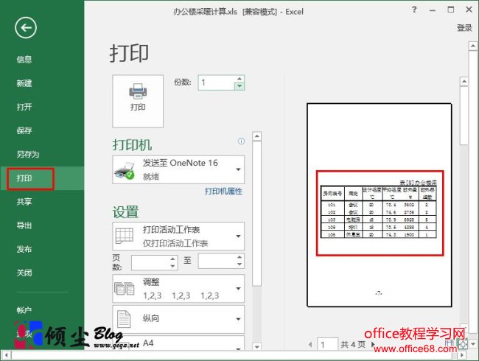Screen dimensions: 479x361
Task: Expand the 调整 collation dropdown
Action: [178, 289]
